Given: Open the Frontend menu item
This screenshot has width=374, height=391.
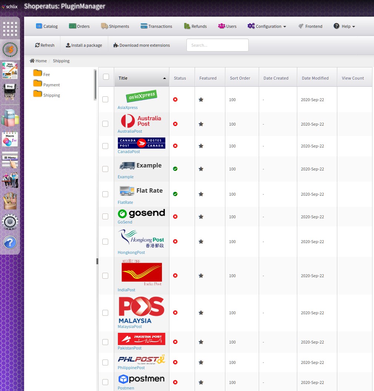Looking at the screenshot, I should coord(310,26).
